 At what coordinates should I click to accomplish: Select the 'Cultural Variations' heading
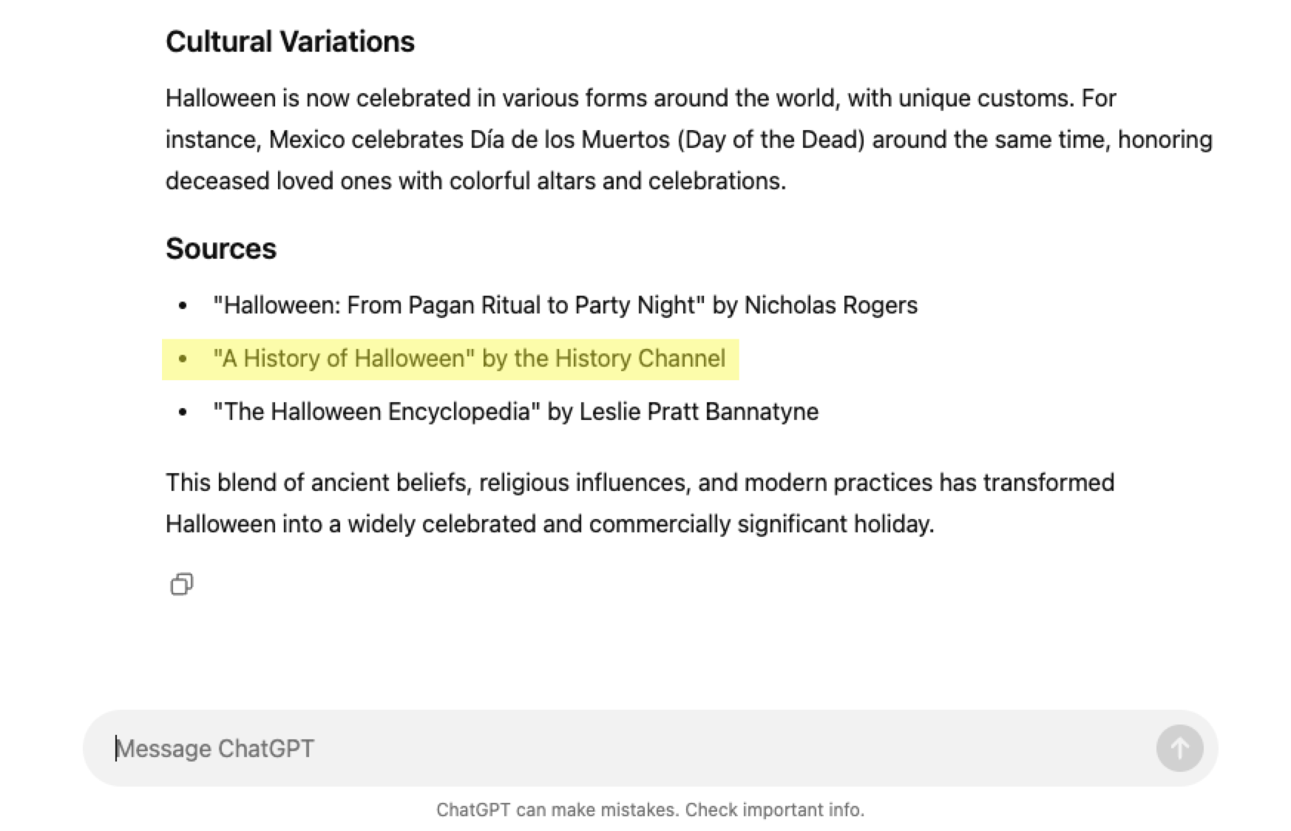(x=291, y=41)
